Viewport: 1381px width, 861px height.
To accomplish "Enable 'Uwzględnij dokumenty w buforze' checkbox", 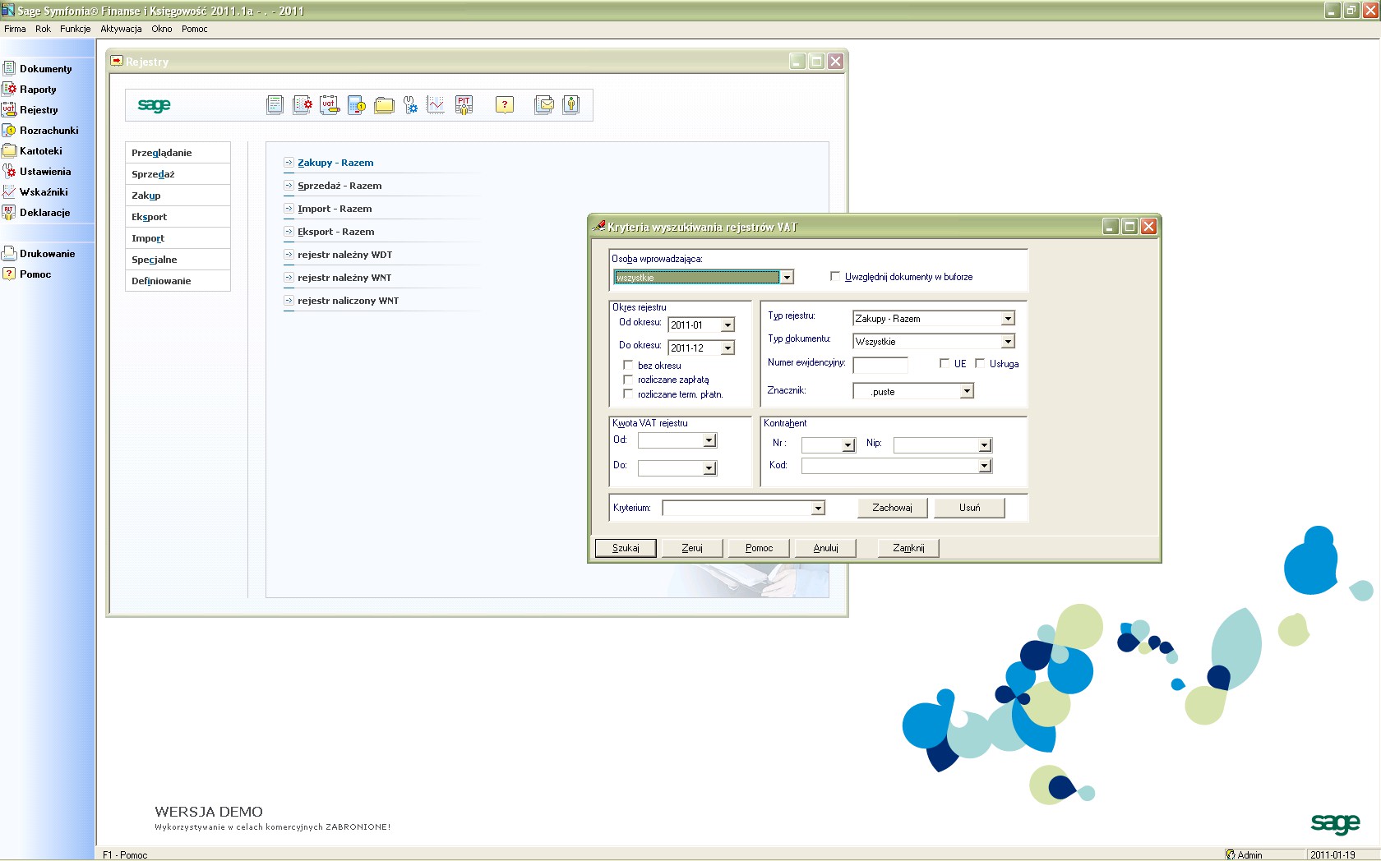I will pos(835,277).
